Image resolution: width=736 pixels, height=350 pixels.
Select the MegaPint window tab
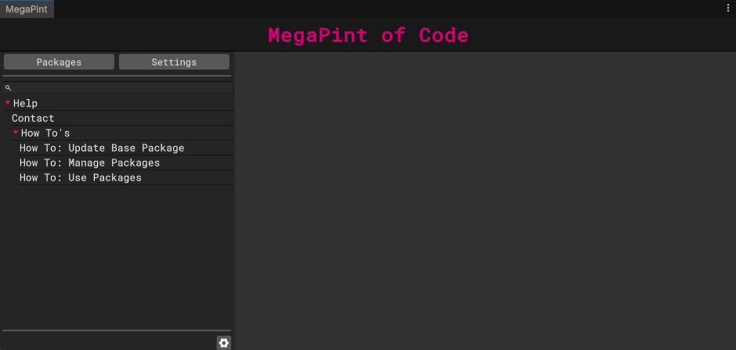tap(27, 9)
